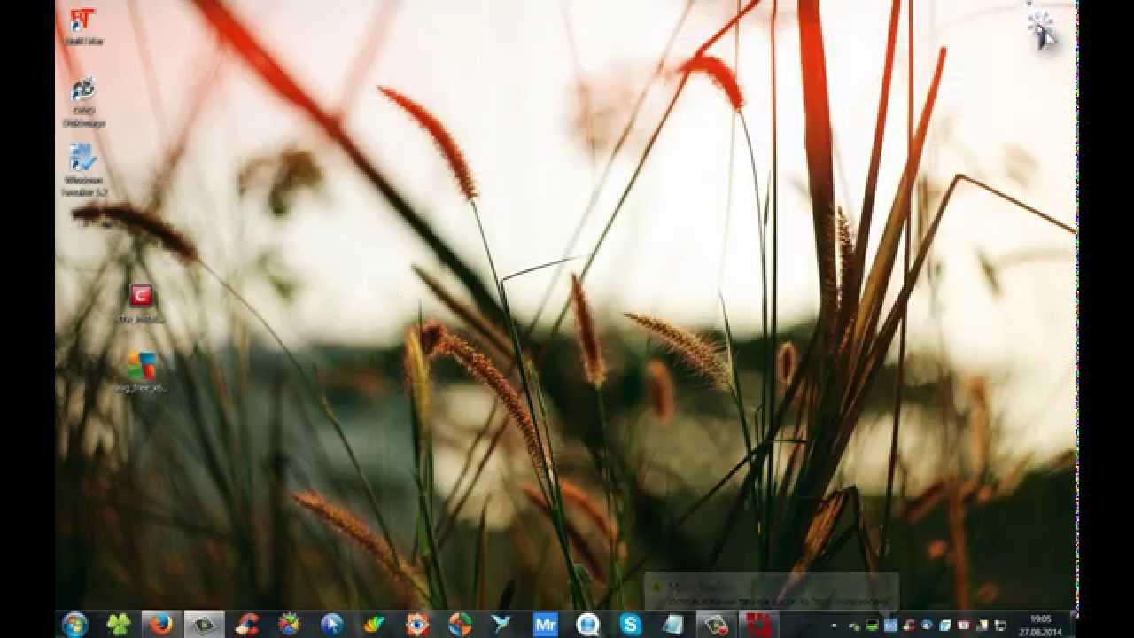1134x638 pixels.
Task: Switch to the active recorder taskbar app
Action: (x=716, y=625)
